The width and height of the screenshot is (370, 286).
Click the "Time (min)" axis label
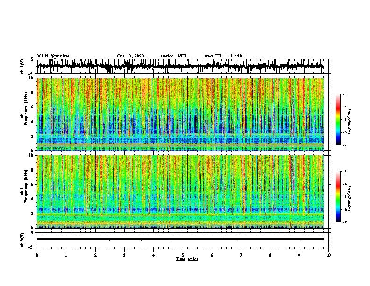click(x=187, y=259)
